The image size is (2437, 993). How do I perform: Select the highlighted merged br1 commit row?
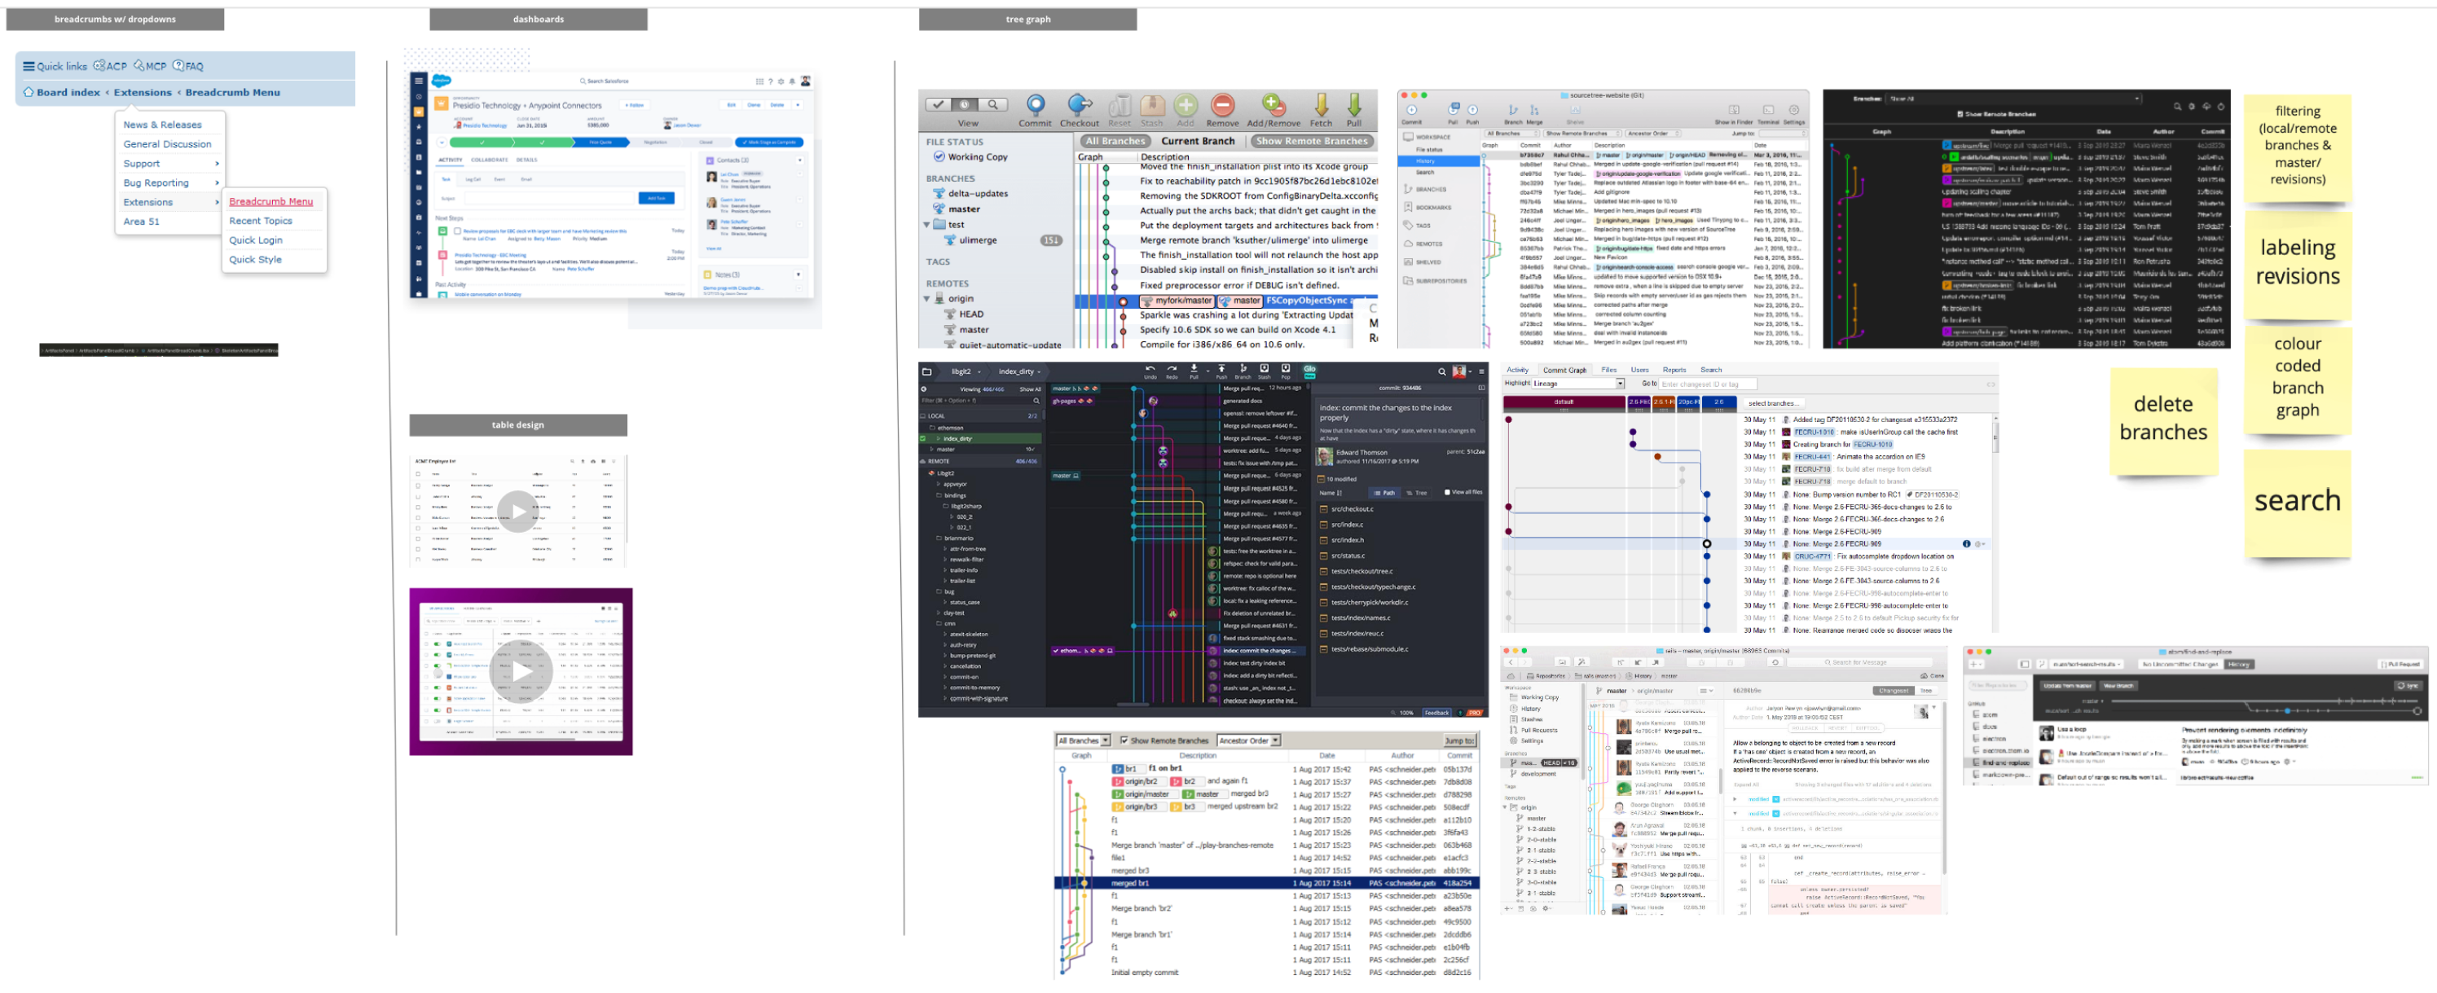click(x=1267, y=883)
